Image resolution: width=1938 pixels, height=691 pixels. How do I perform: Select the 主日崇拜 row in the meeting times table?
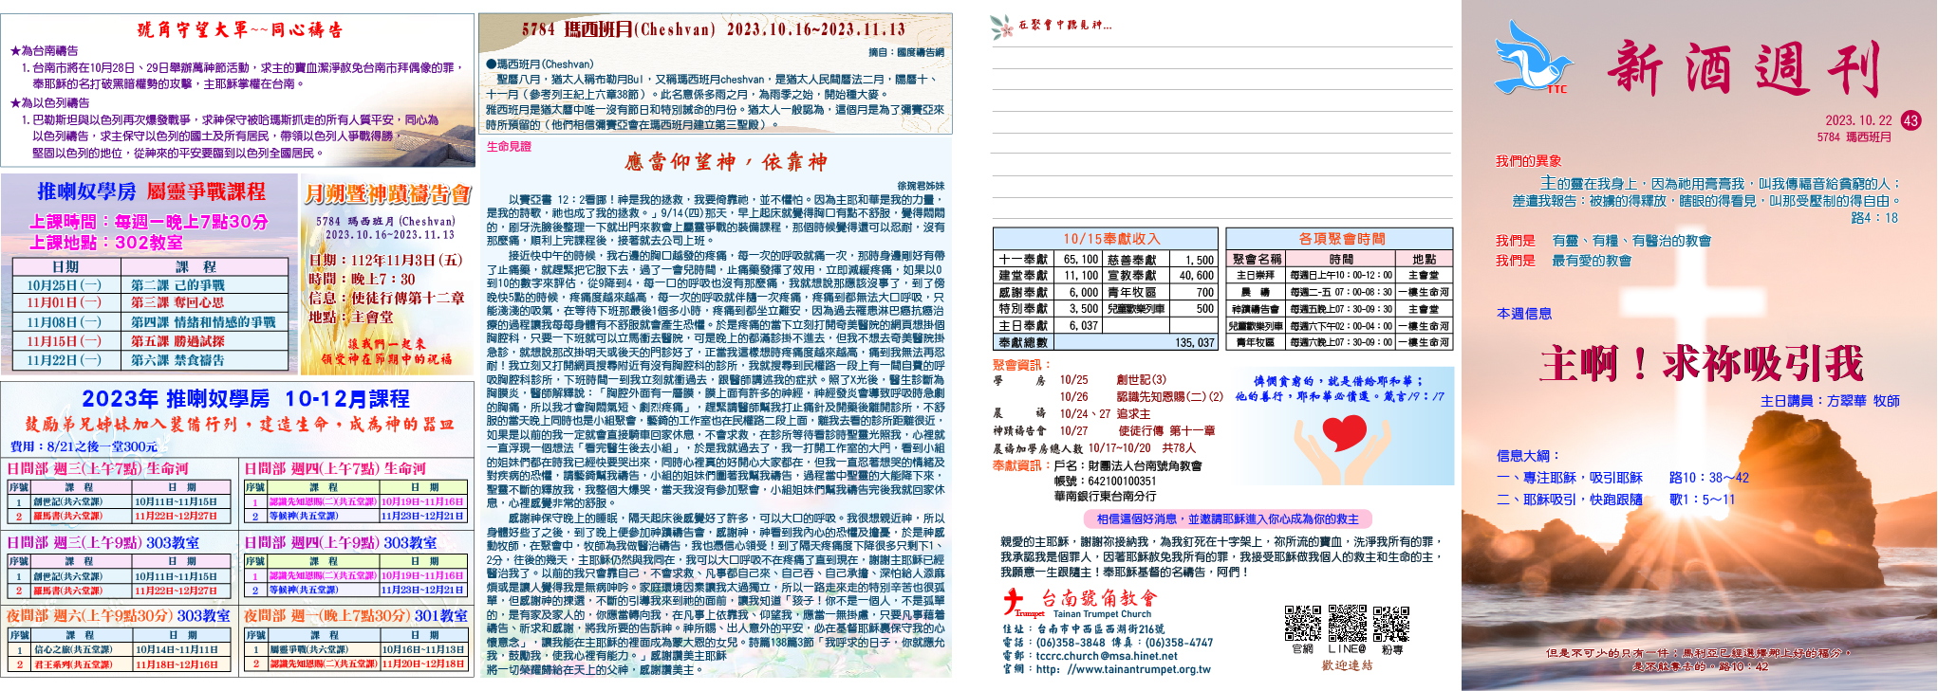1341,276
